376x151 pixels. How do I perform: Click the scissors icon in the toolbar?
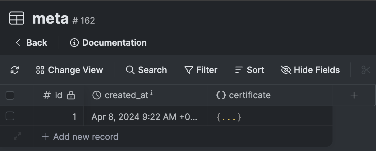pos(366,70)
